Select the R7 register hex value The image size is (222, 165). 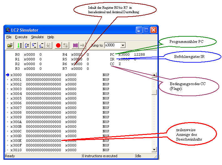click(x=77, y=69)
